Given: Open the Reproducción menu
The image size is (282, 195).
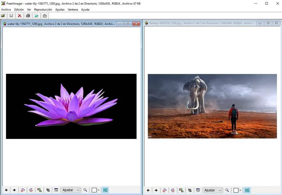Looking at the screenshot, I should [x=43, y=10].
